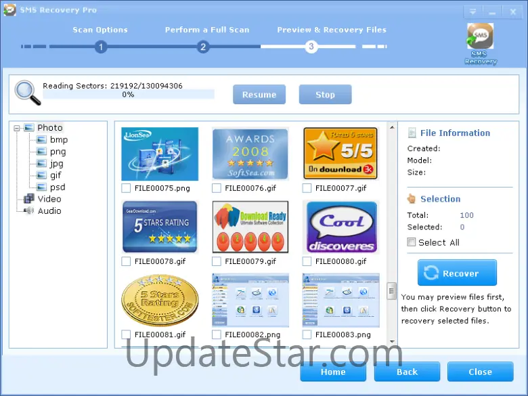Select the png tree item label
This screenshot has height=396, width=528.
click(x=58, y=152)
